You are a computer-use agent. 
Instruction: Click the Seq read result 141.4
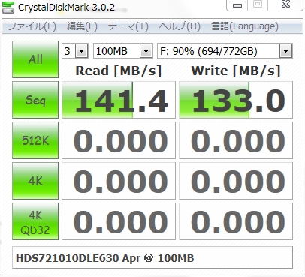click(x=119, y=100)
